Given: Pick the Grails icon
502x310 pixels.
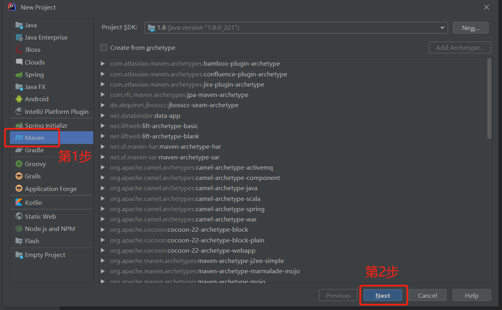Looking at the screenshot, I should click(x=19, y=176).
